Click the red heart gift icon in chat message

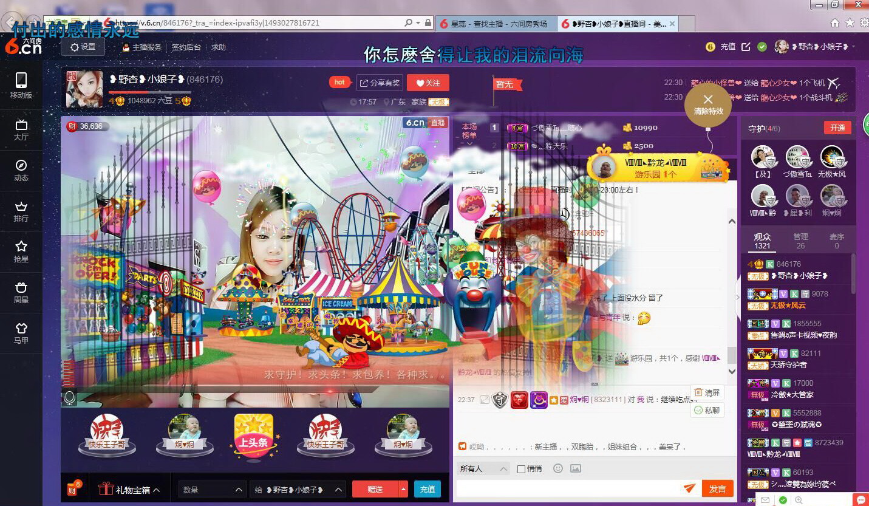pos(519,400)
